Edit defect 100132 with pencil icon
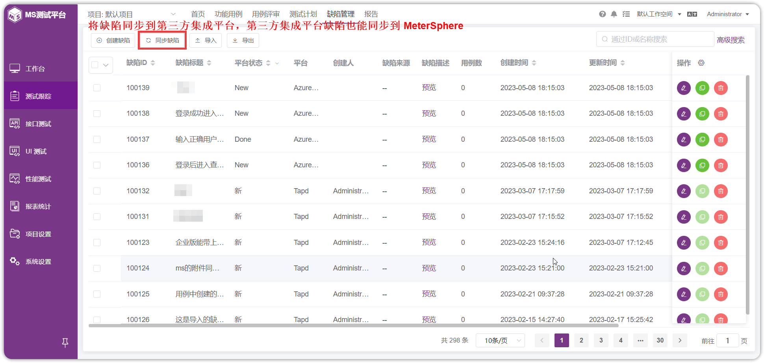Viewport: 764px width, 363px height. click(x=684, y=191)
